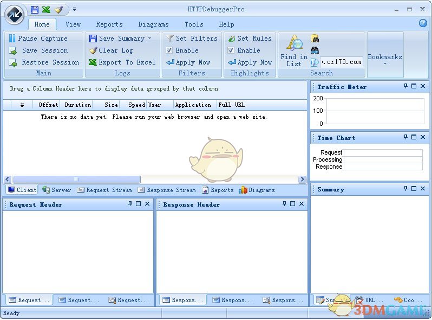Expand the Save Summary dropdown arrow
The width and height of the screenshot is (432, 320).
click(x=149, y=39)
